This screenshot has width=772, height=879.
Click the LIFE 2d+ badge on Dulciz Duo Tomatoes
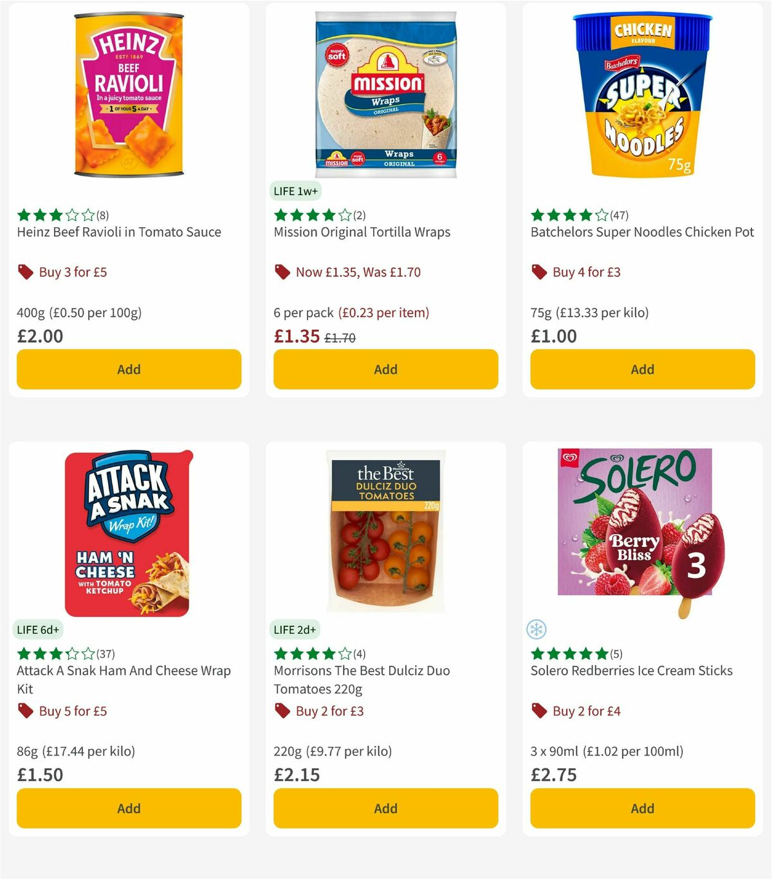[x=294, y=630]
